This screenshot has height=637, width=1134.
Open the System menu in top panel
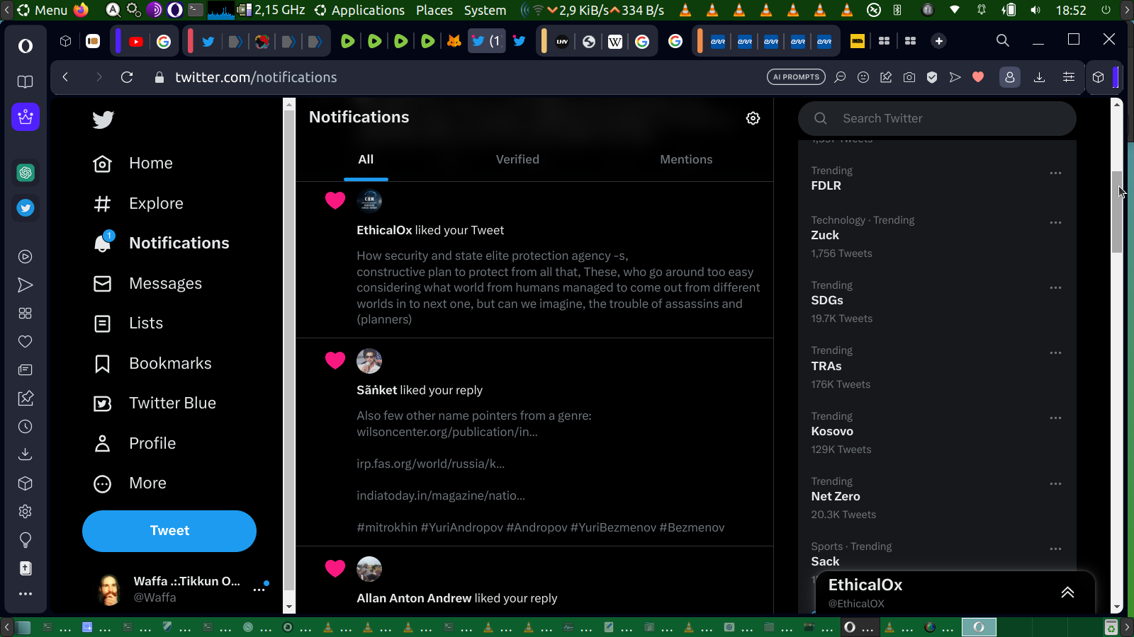pos(485,10)
